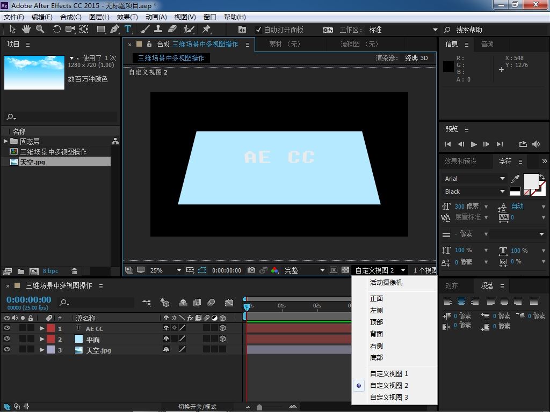Open the 文件(F) menu
Screen dimensions: 550x412
(x=14, y=17)
